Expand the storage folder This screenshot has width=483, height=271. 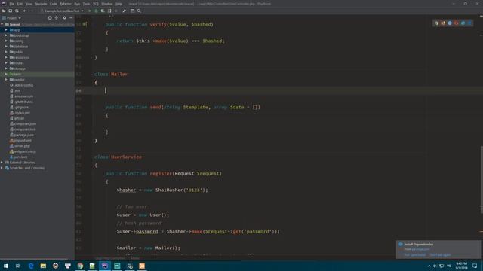coord(6,69)
